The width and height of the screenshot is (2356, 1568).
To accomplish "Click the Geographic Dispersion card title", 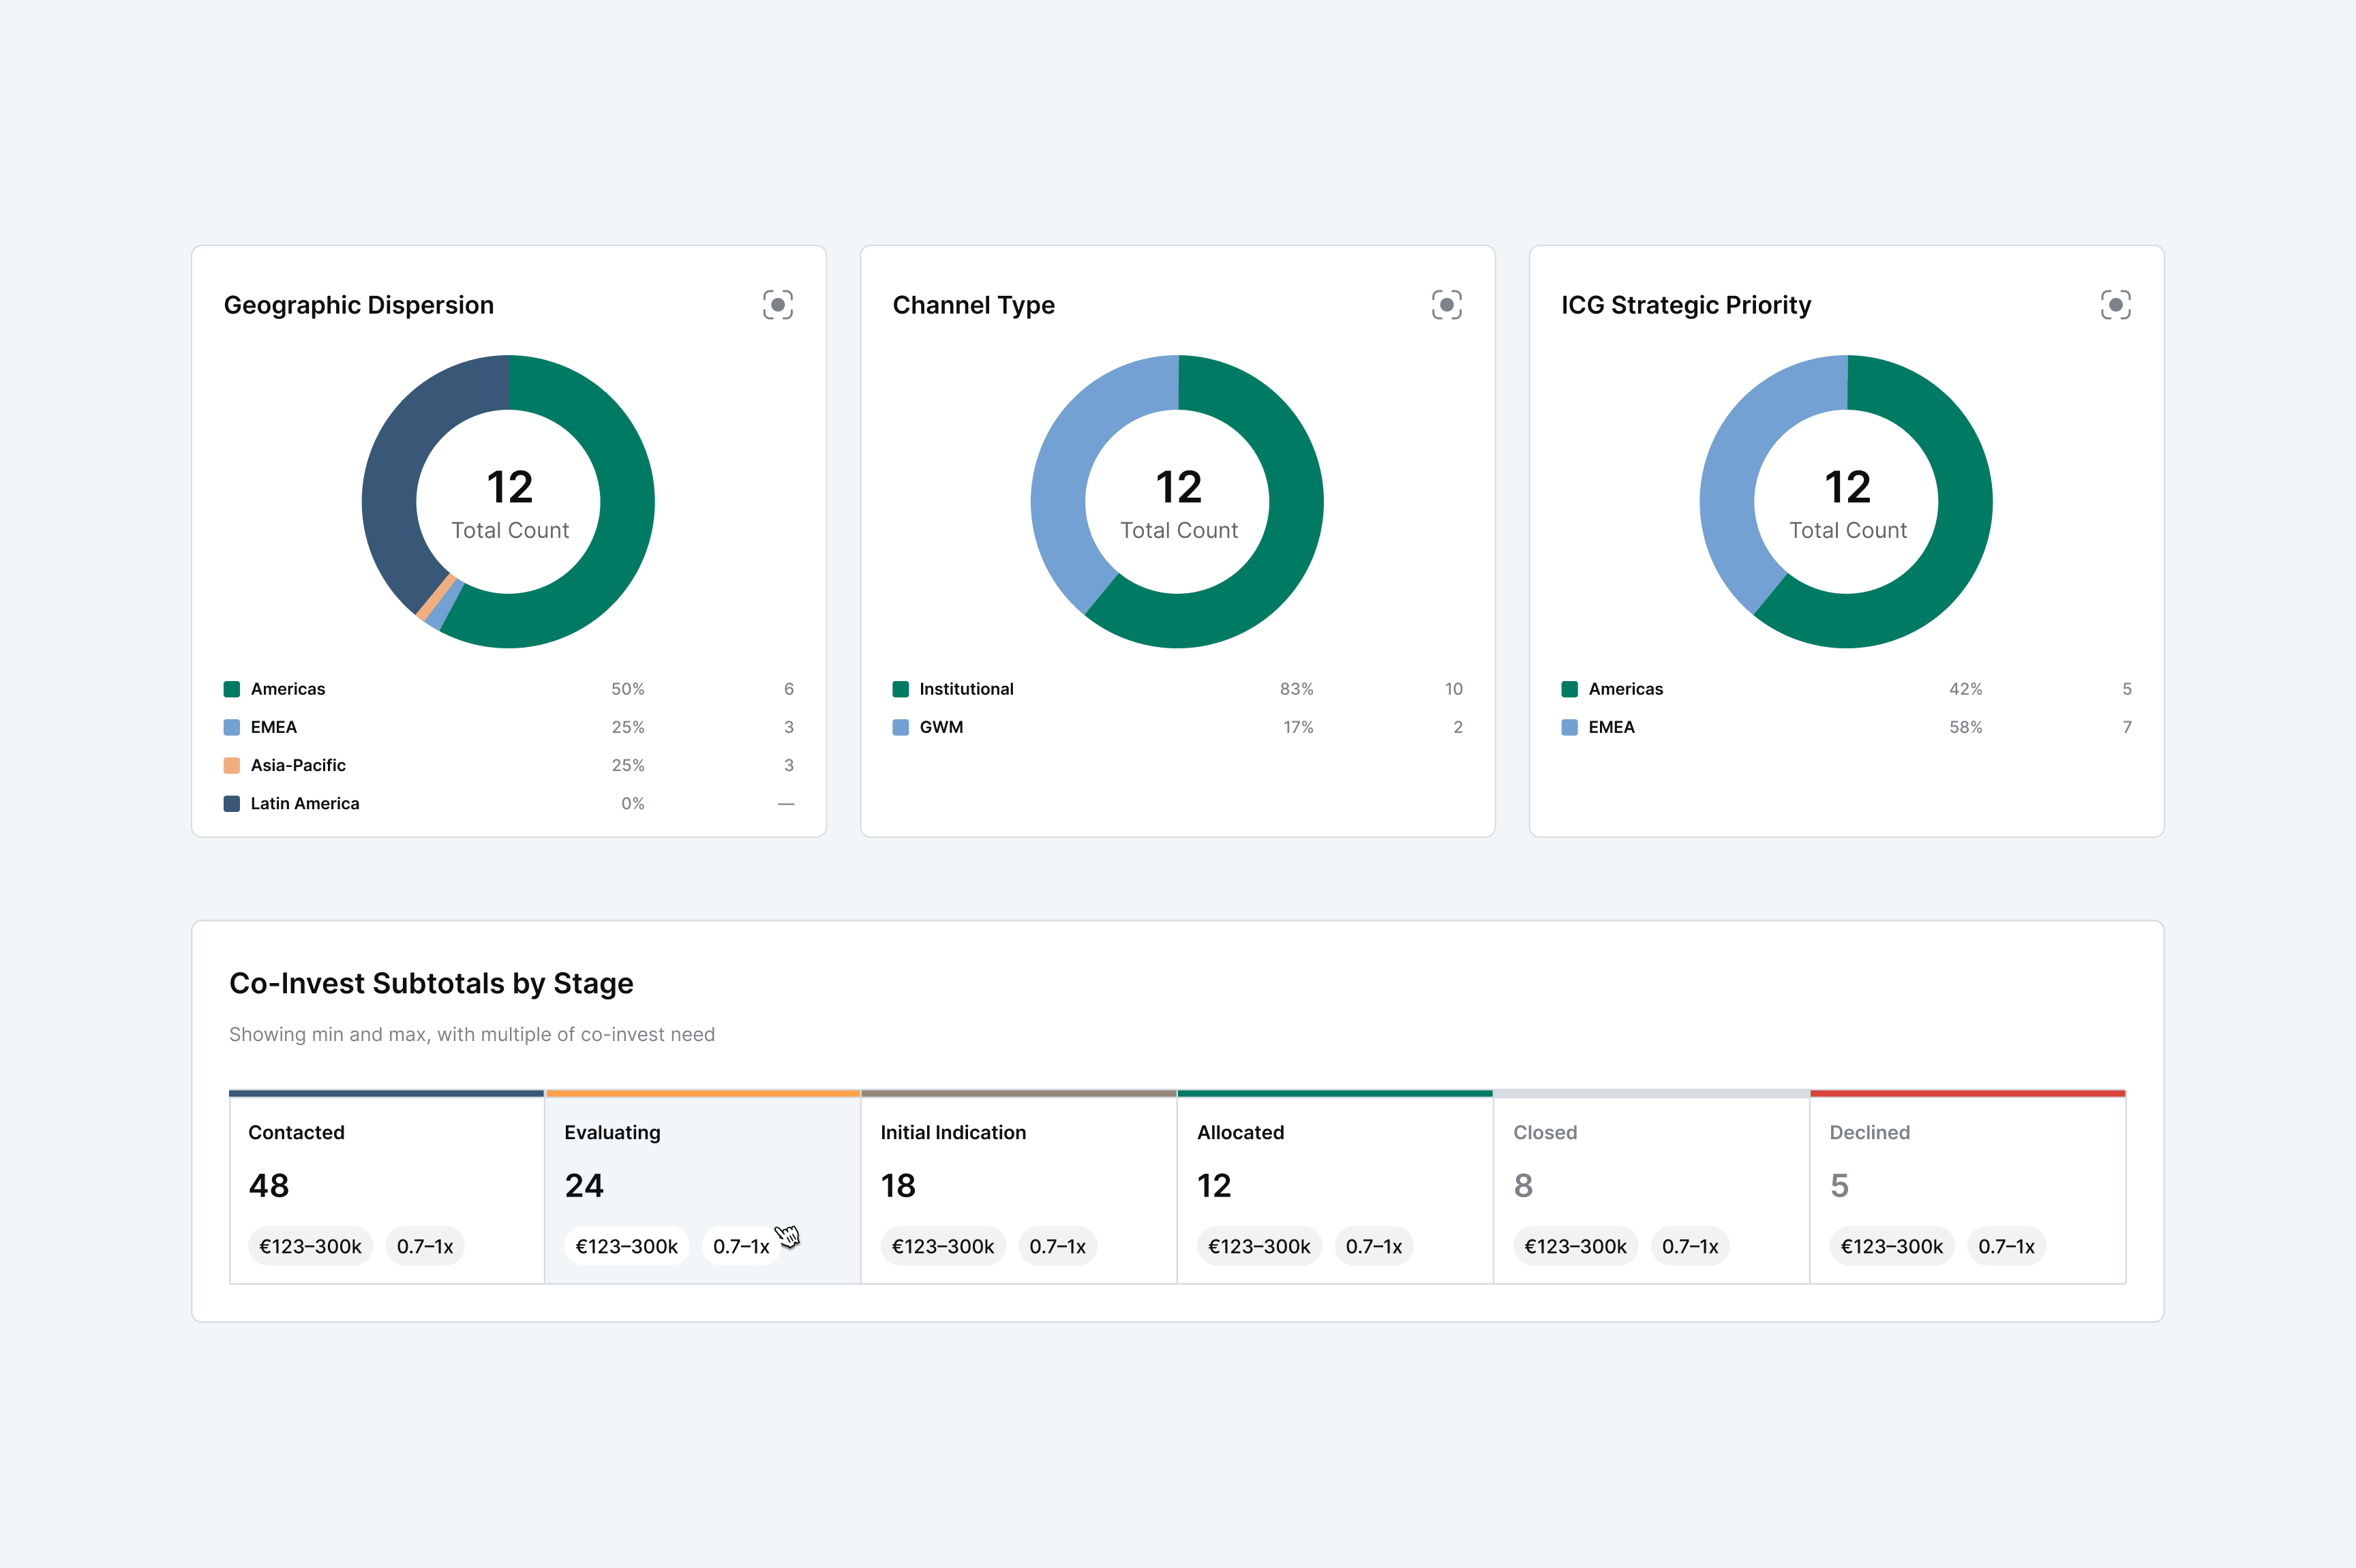I will (359, 305).
